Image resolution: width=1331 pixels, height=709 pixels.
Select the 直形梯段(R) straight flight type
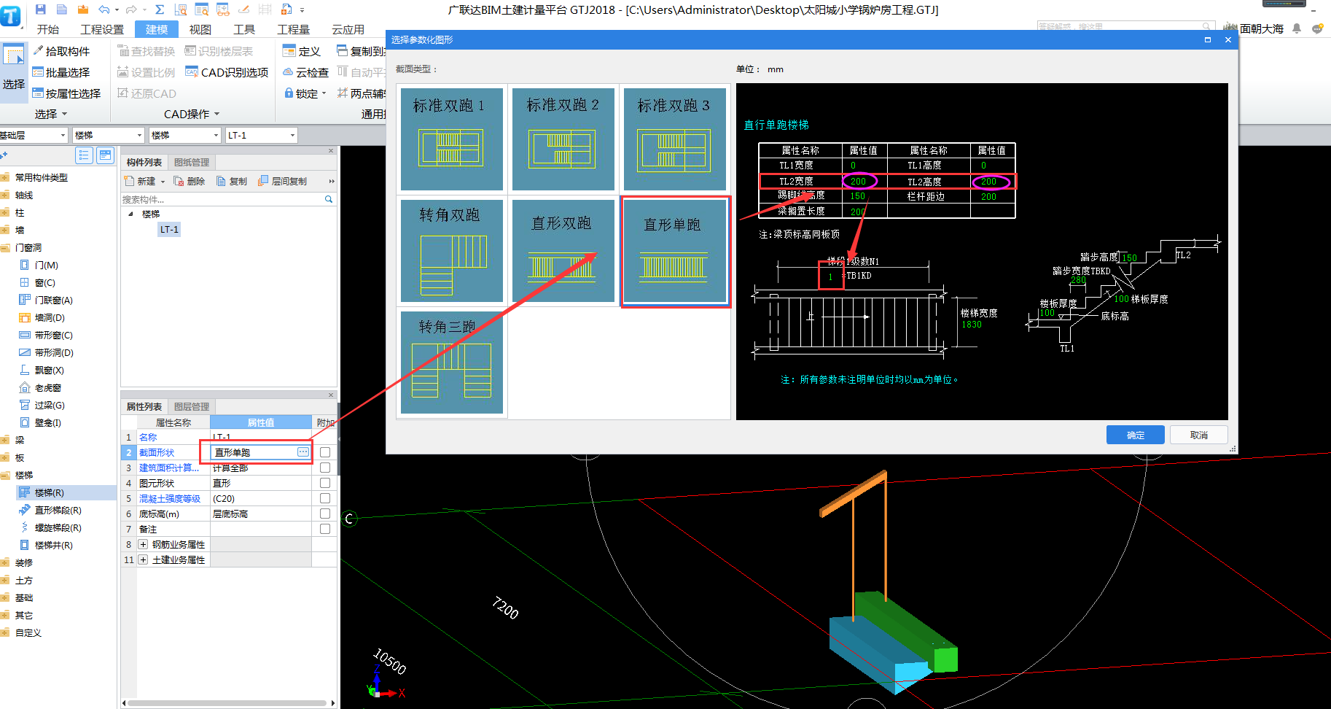(50, 511)
